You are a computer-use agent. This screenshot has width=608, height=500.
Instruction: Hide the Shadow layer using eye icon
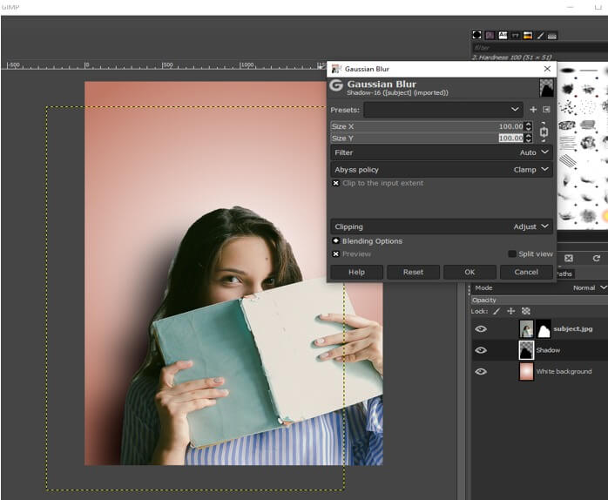tap(480, 350)
